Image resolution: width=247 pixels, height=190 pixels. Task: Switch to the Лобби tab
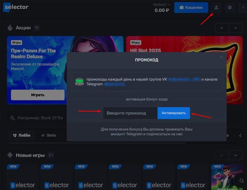pyautogui.click(x=21, y=135)
